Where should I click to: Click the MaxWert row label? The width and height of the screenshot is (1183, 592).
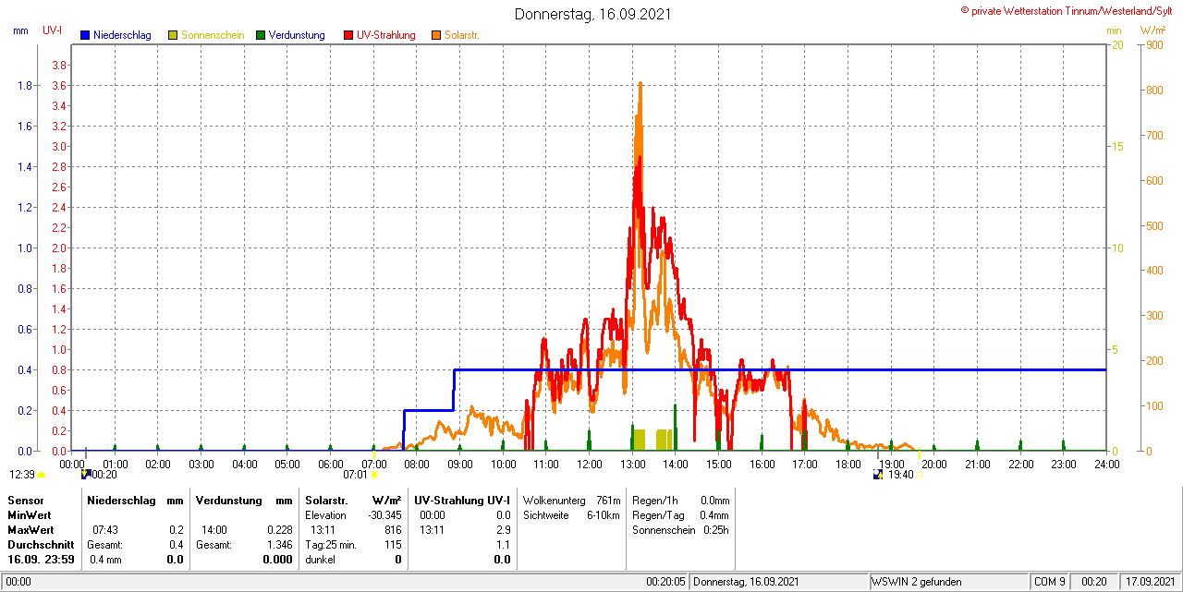click(x=31, y=530)
